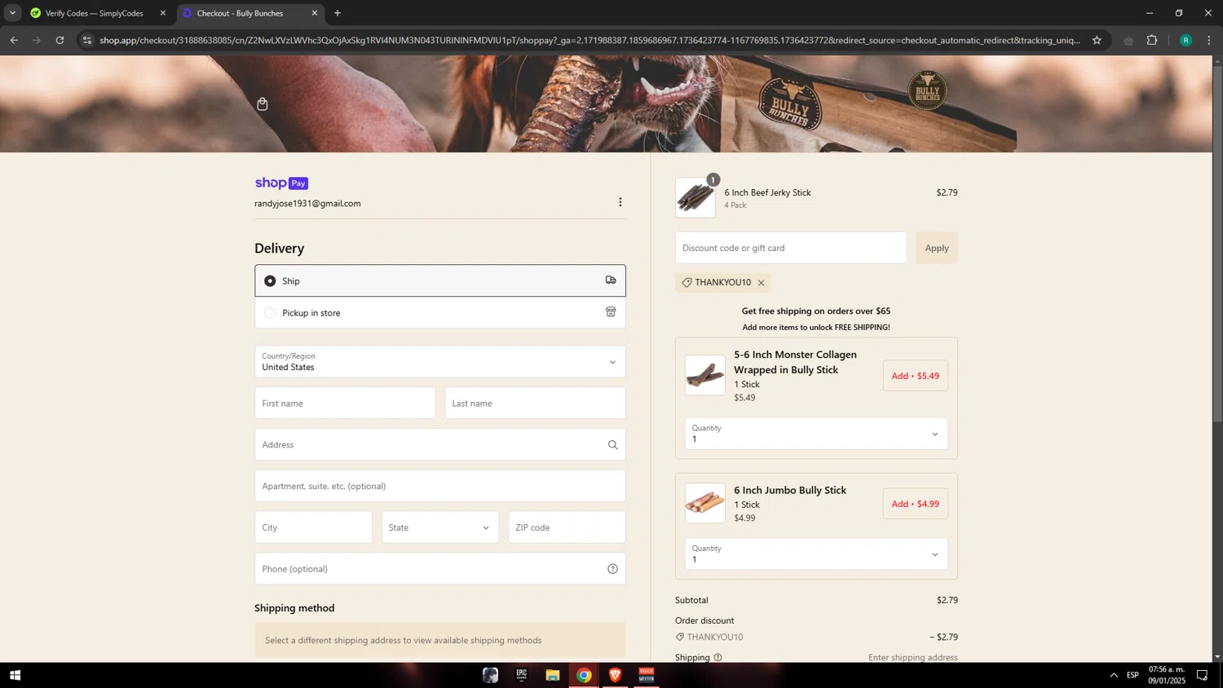This screenshot has height=688, width=1223.
Task: Open Windows Start menu
Action: point(15,675)
